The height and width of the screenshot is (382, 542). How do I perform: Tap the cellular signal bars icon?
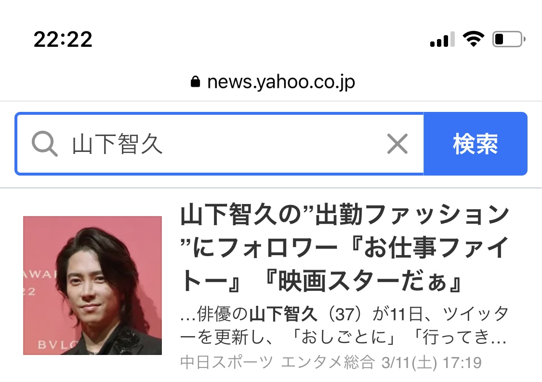442,39
